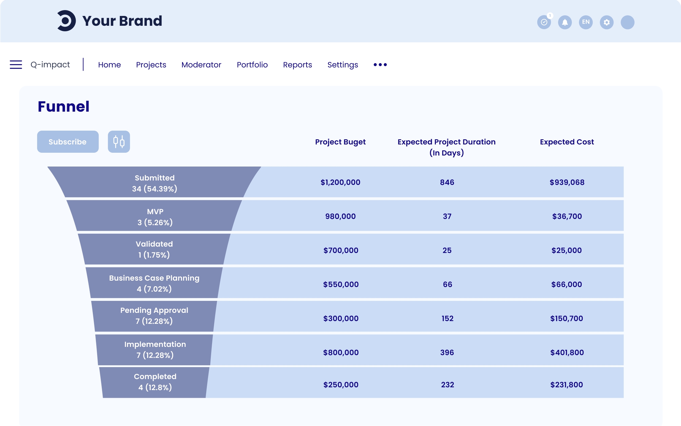Navigate to Reports
Screen dimensions: 681x426
pyautogui.click(x=297, y=65)
